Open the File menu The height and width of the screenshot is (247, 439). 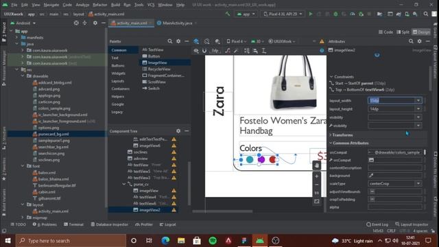(x=14, y=5)
